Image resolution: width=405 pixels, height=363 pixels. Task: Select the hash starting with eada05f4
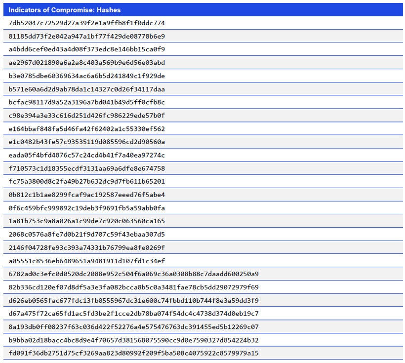point(86,155)
